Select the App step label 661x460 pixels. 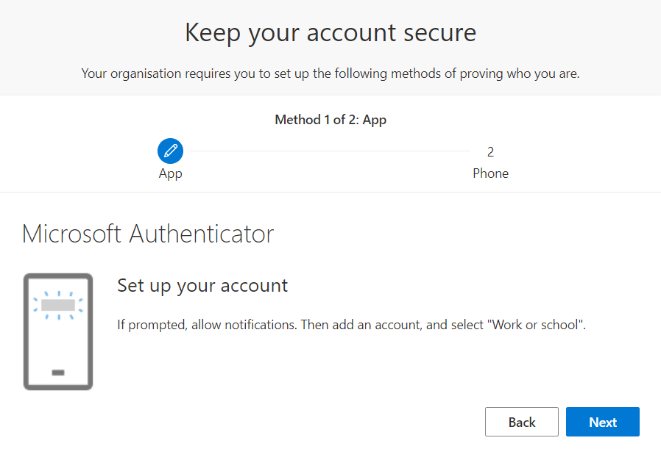[170, 173]
